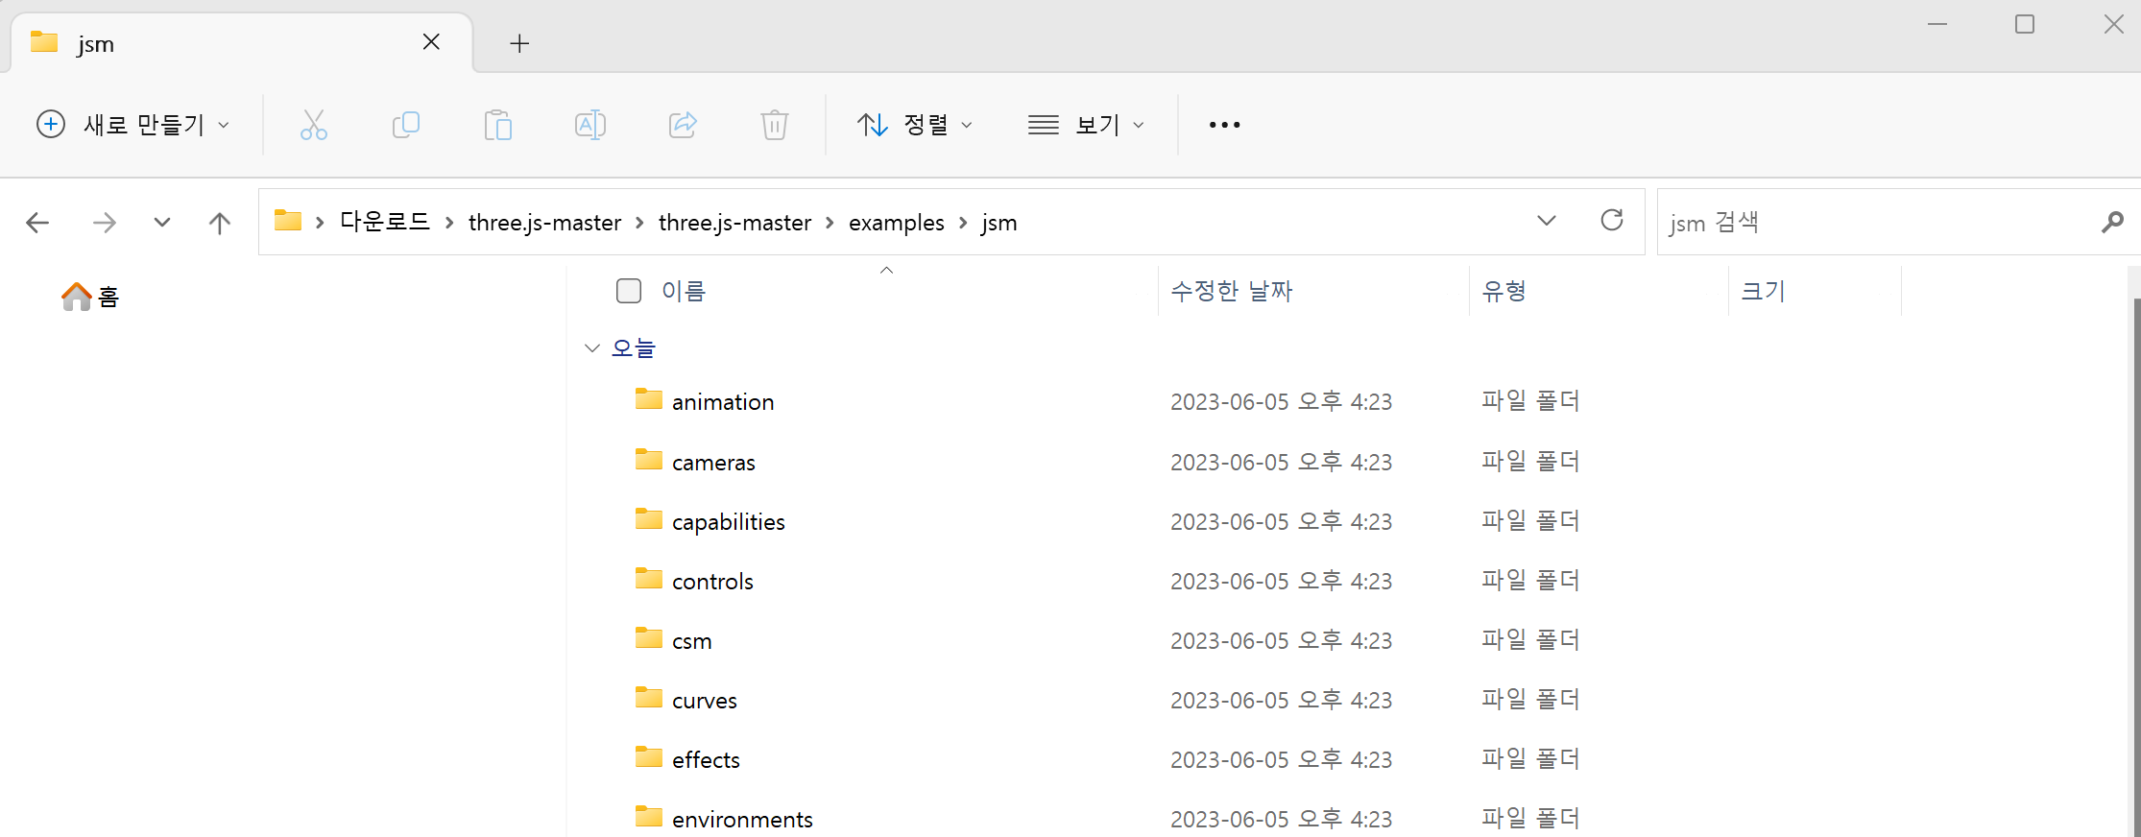
Task: Click the search magnifier icon
Action: coord(2112,223)
